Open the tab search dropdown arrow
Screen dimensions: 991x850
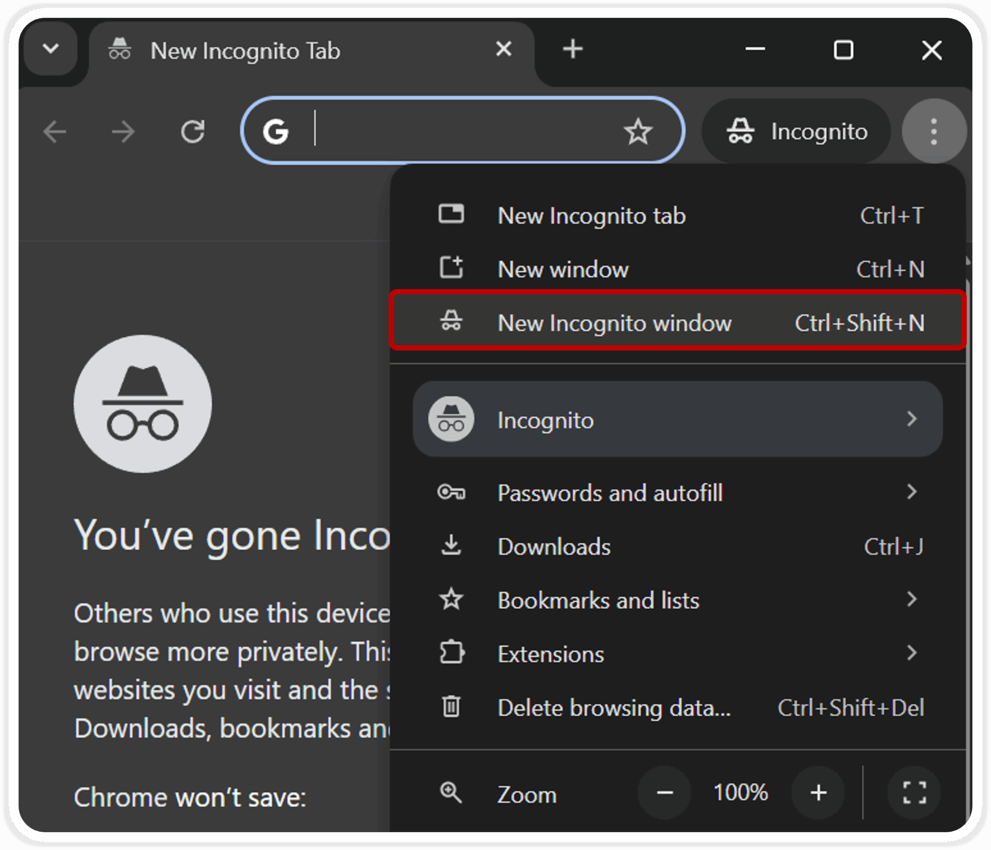[51, 49]
